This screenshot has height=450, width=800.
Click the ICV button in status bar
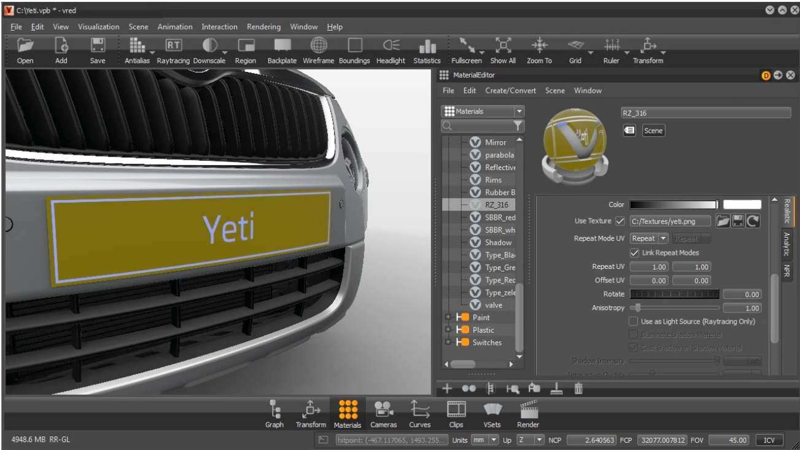769,440
